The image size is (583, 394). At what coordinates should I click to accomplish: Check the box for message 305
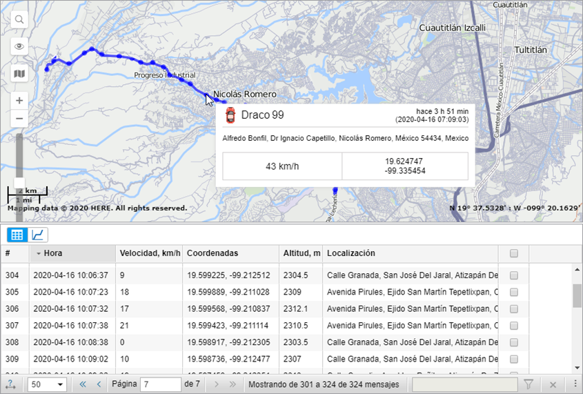pyautogui.click(x=514, y=292)
